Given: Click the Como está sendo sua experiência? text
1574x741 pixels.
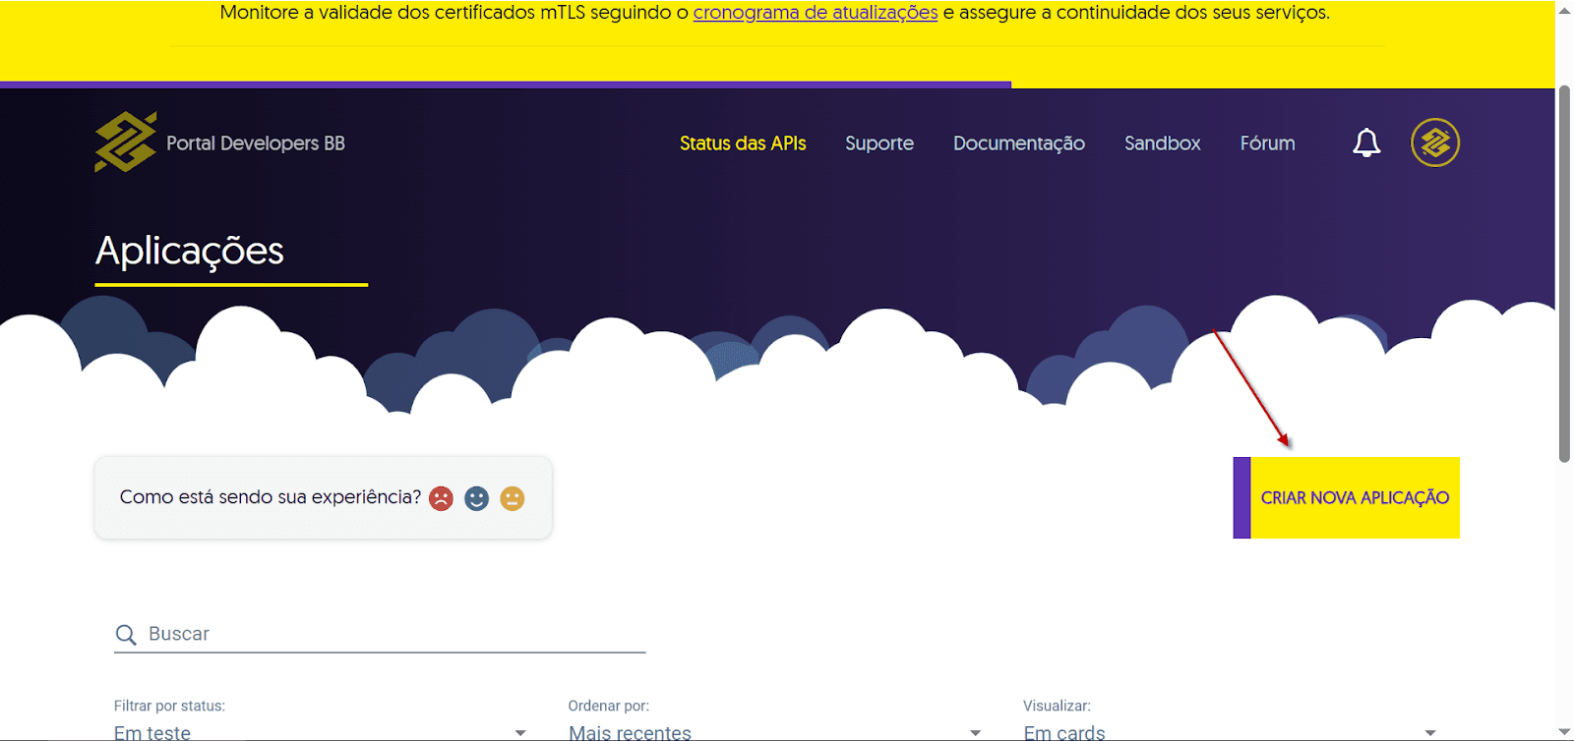Looking at the screenshot, I should point(271,497).
